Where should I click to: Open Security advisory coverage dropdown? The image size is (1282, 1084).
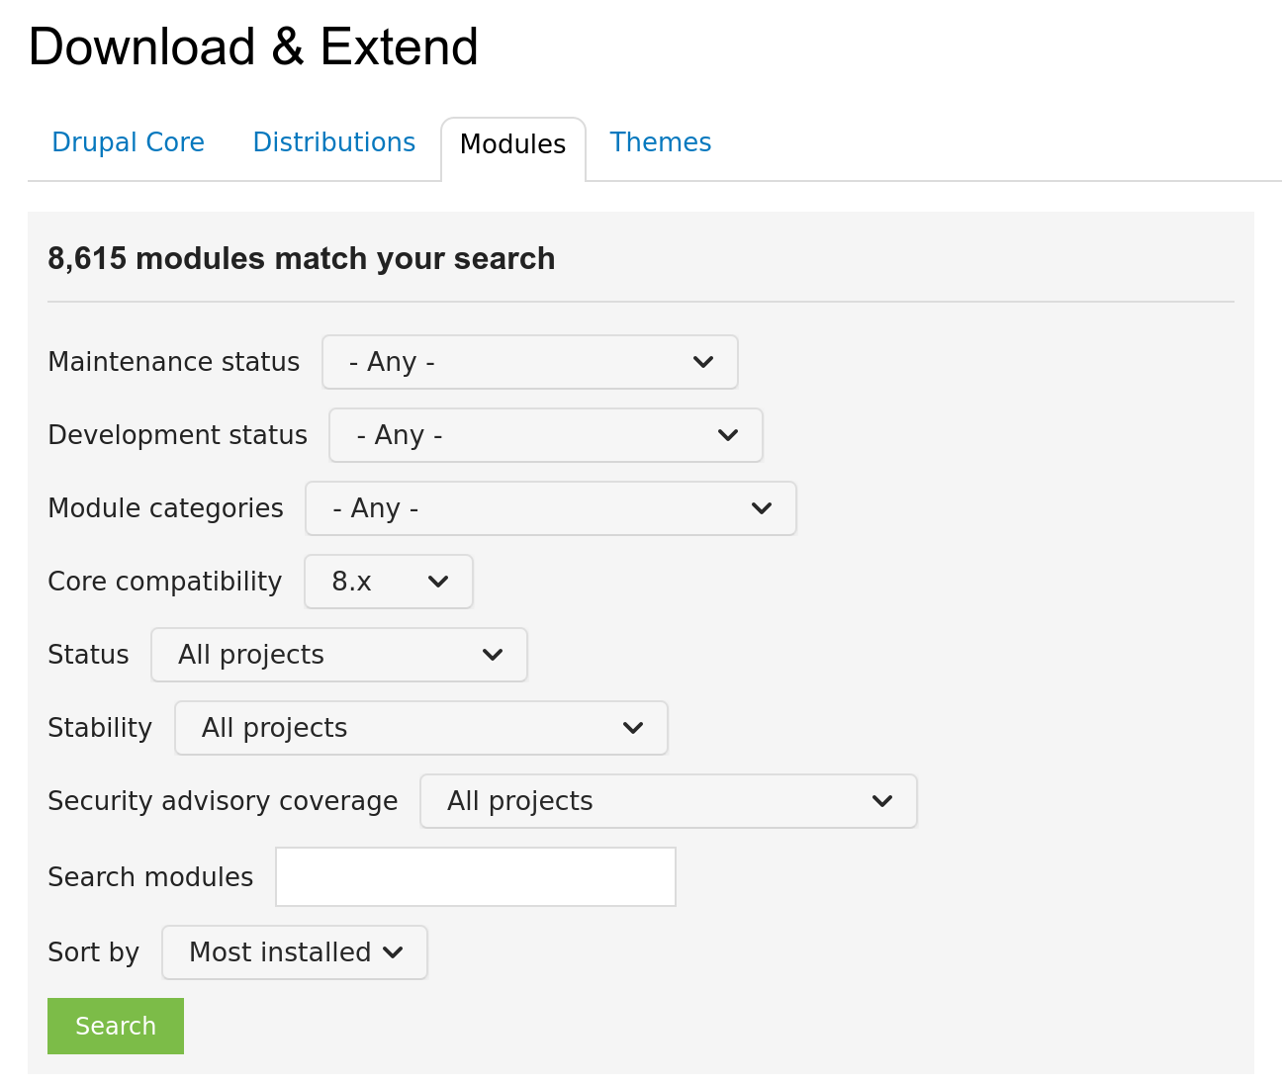tap(668, 801)
